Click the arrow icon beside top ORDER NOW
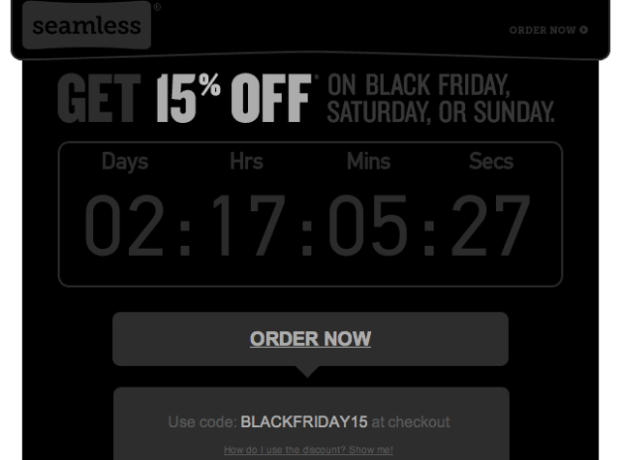Viewport: 620px width, 460px height. [583, 30]
